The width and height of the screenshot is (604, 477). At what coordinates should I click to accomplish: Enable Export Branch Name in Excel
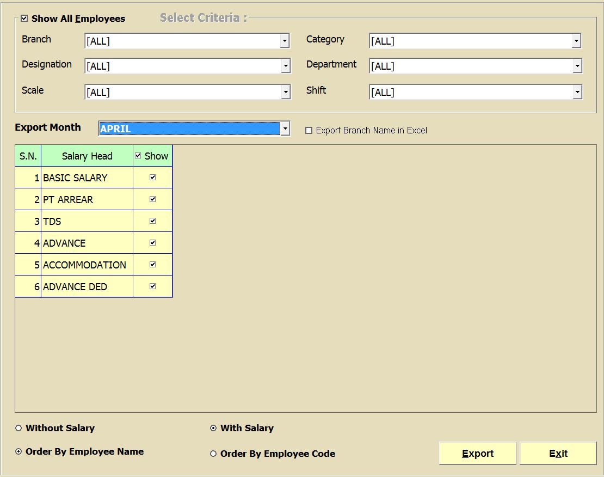tap(309, 131)
